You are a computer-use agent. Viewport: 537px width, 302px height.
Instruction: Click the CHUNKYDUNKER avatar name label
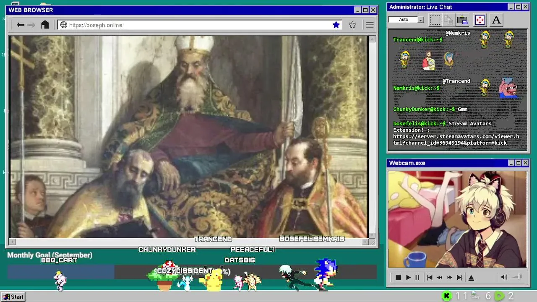click(167, 250)
